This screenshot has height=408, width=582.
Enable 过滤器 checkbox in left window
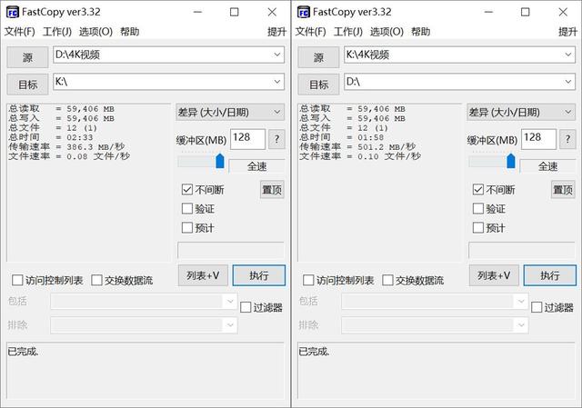point(246,307)
